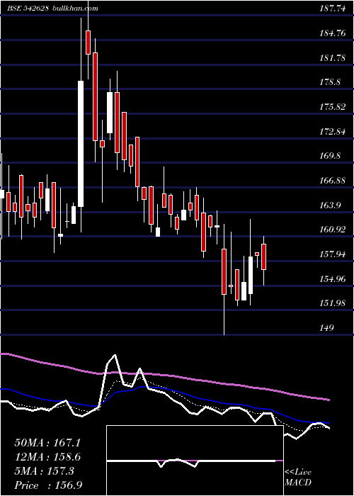Screen dimensions: 354x496
Task: Select the 184.76 price axis label
Action: (332, 33)
